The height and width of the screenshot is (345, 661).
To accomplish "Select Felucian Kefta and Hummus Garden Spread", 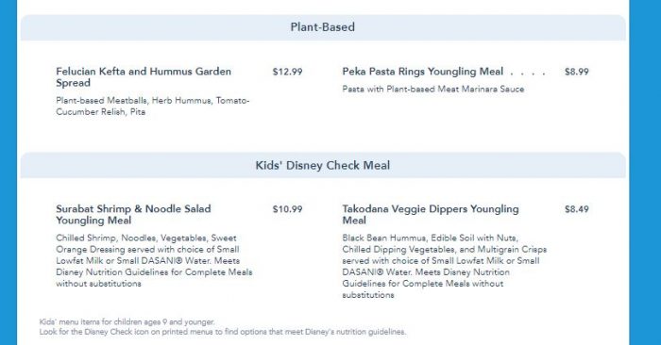I will 144,77.
